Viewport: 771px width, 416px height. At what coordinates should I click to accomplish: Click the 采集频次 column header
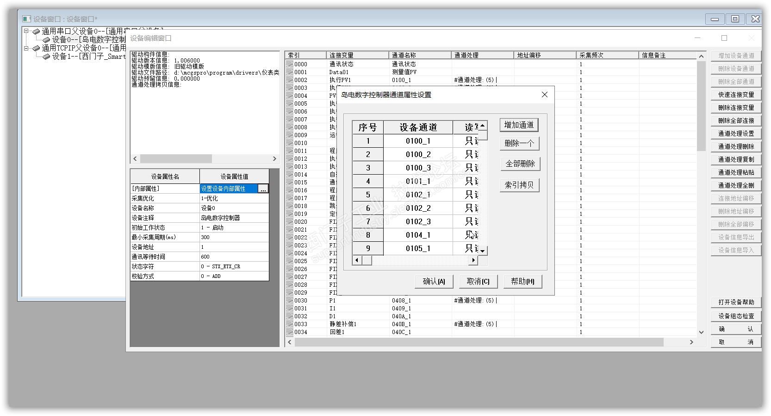point(607,55)
